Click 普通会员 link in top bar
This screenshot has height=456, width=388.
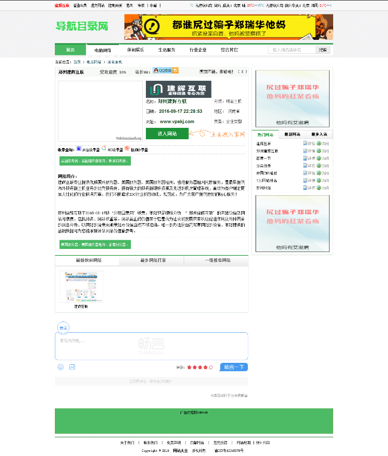point(80,6)
